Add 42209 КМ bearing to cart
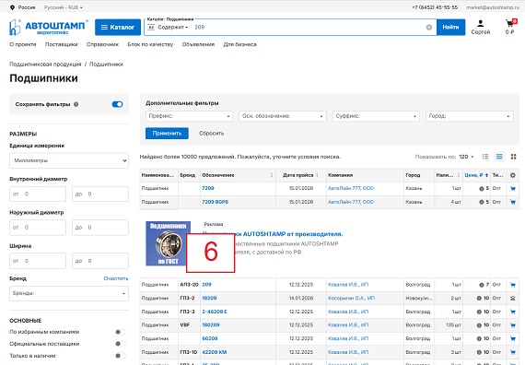Viewport: 525px width, 365px height. [513, 352]
